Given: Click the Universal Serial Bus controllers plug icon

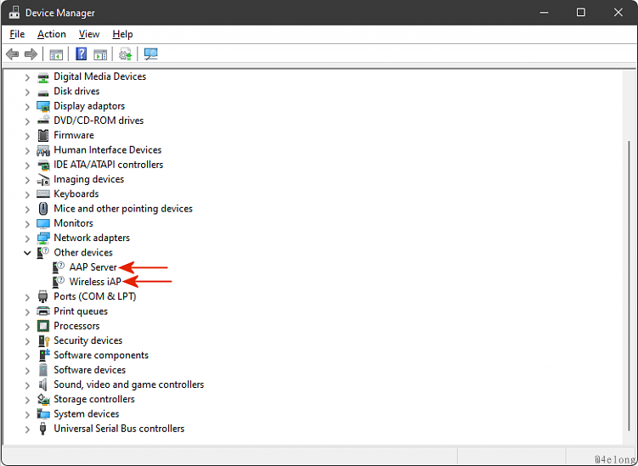Looking at the screenshot, I should [x=43, y=429].
